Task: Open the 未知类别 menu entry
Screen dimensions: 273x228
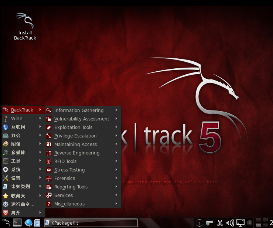Action: (x=23, y=187)
